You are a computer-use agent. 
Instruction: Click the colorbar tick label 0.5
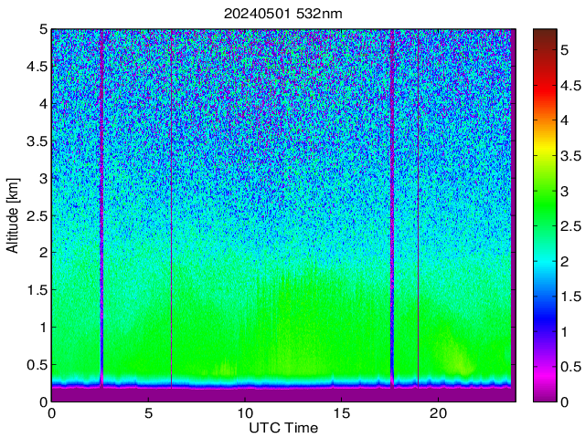[x=570, y=367]
